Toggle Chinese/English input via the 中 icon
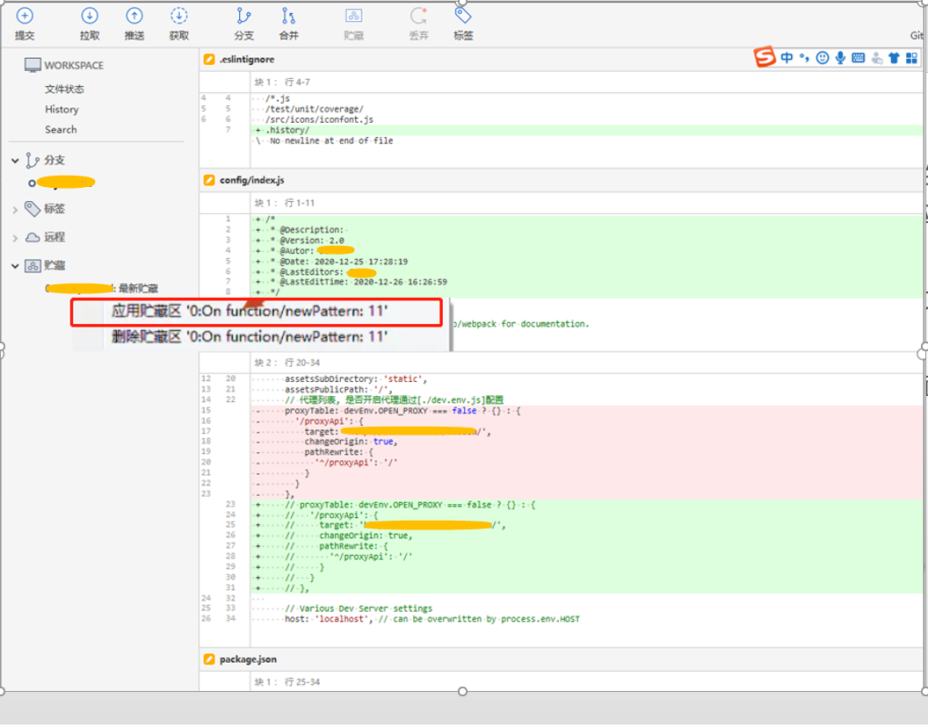This screenshot has height=727, width=928. click(787, 57)
